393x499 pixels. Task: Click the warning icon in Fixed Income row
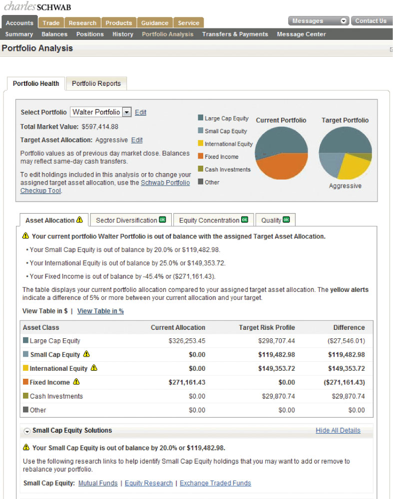click(76, 382)
